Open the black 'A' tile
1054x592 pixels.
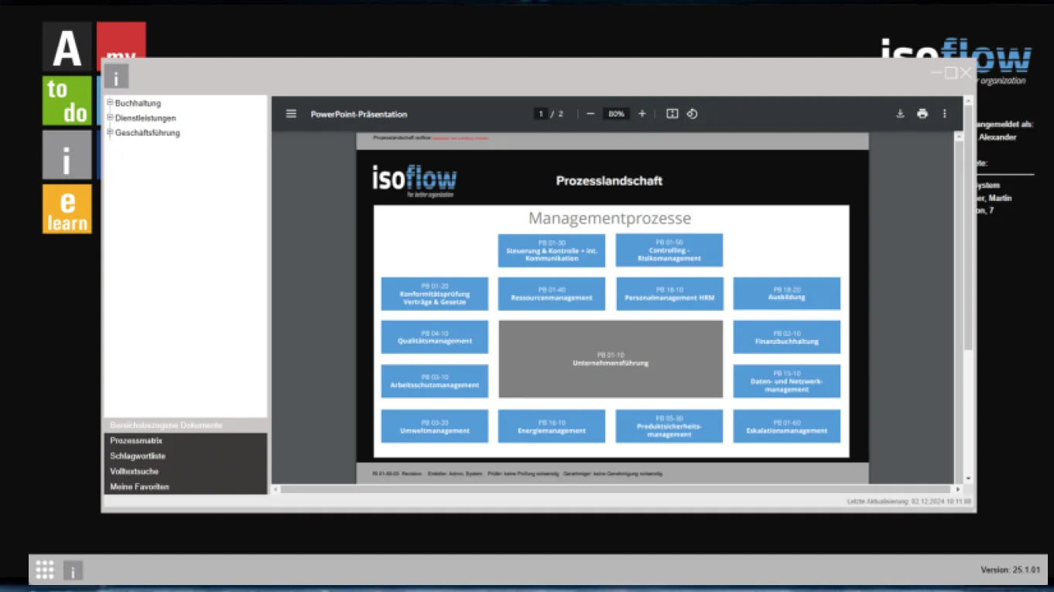(67, 46)
